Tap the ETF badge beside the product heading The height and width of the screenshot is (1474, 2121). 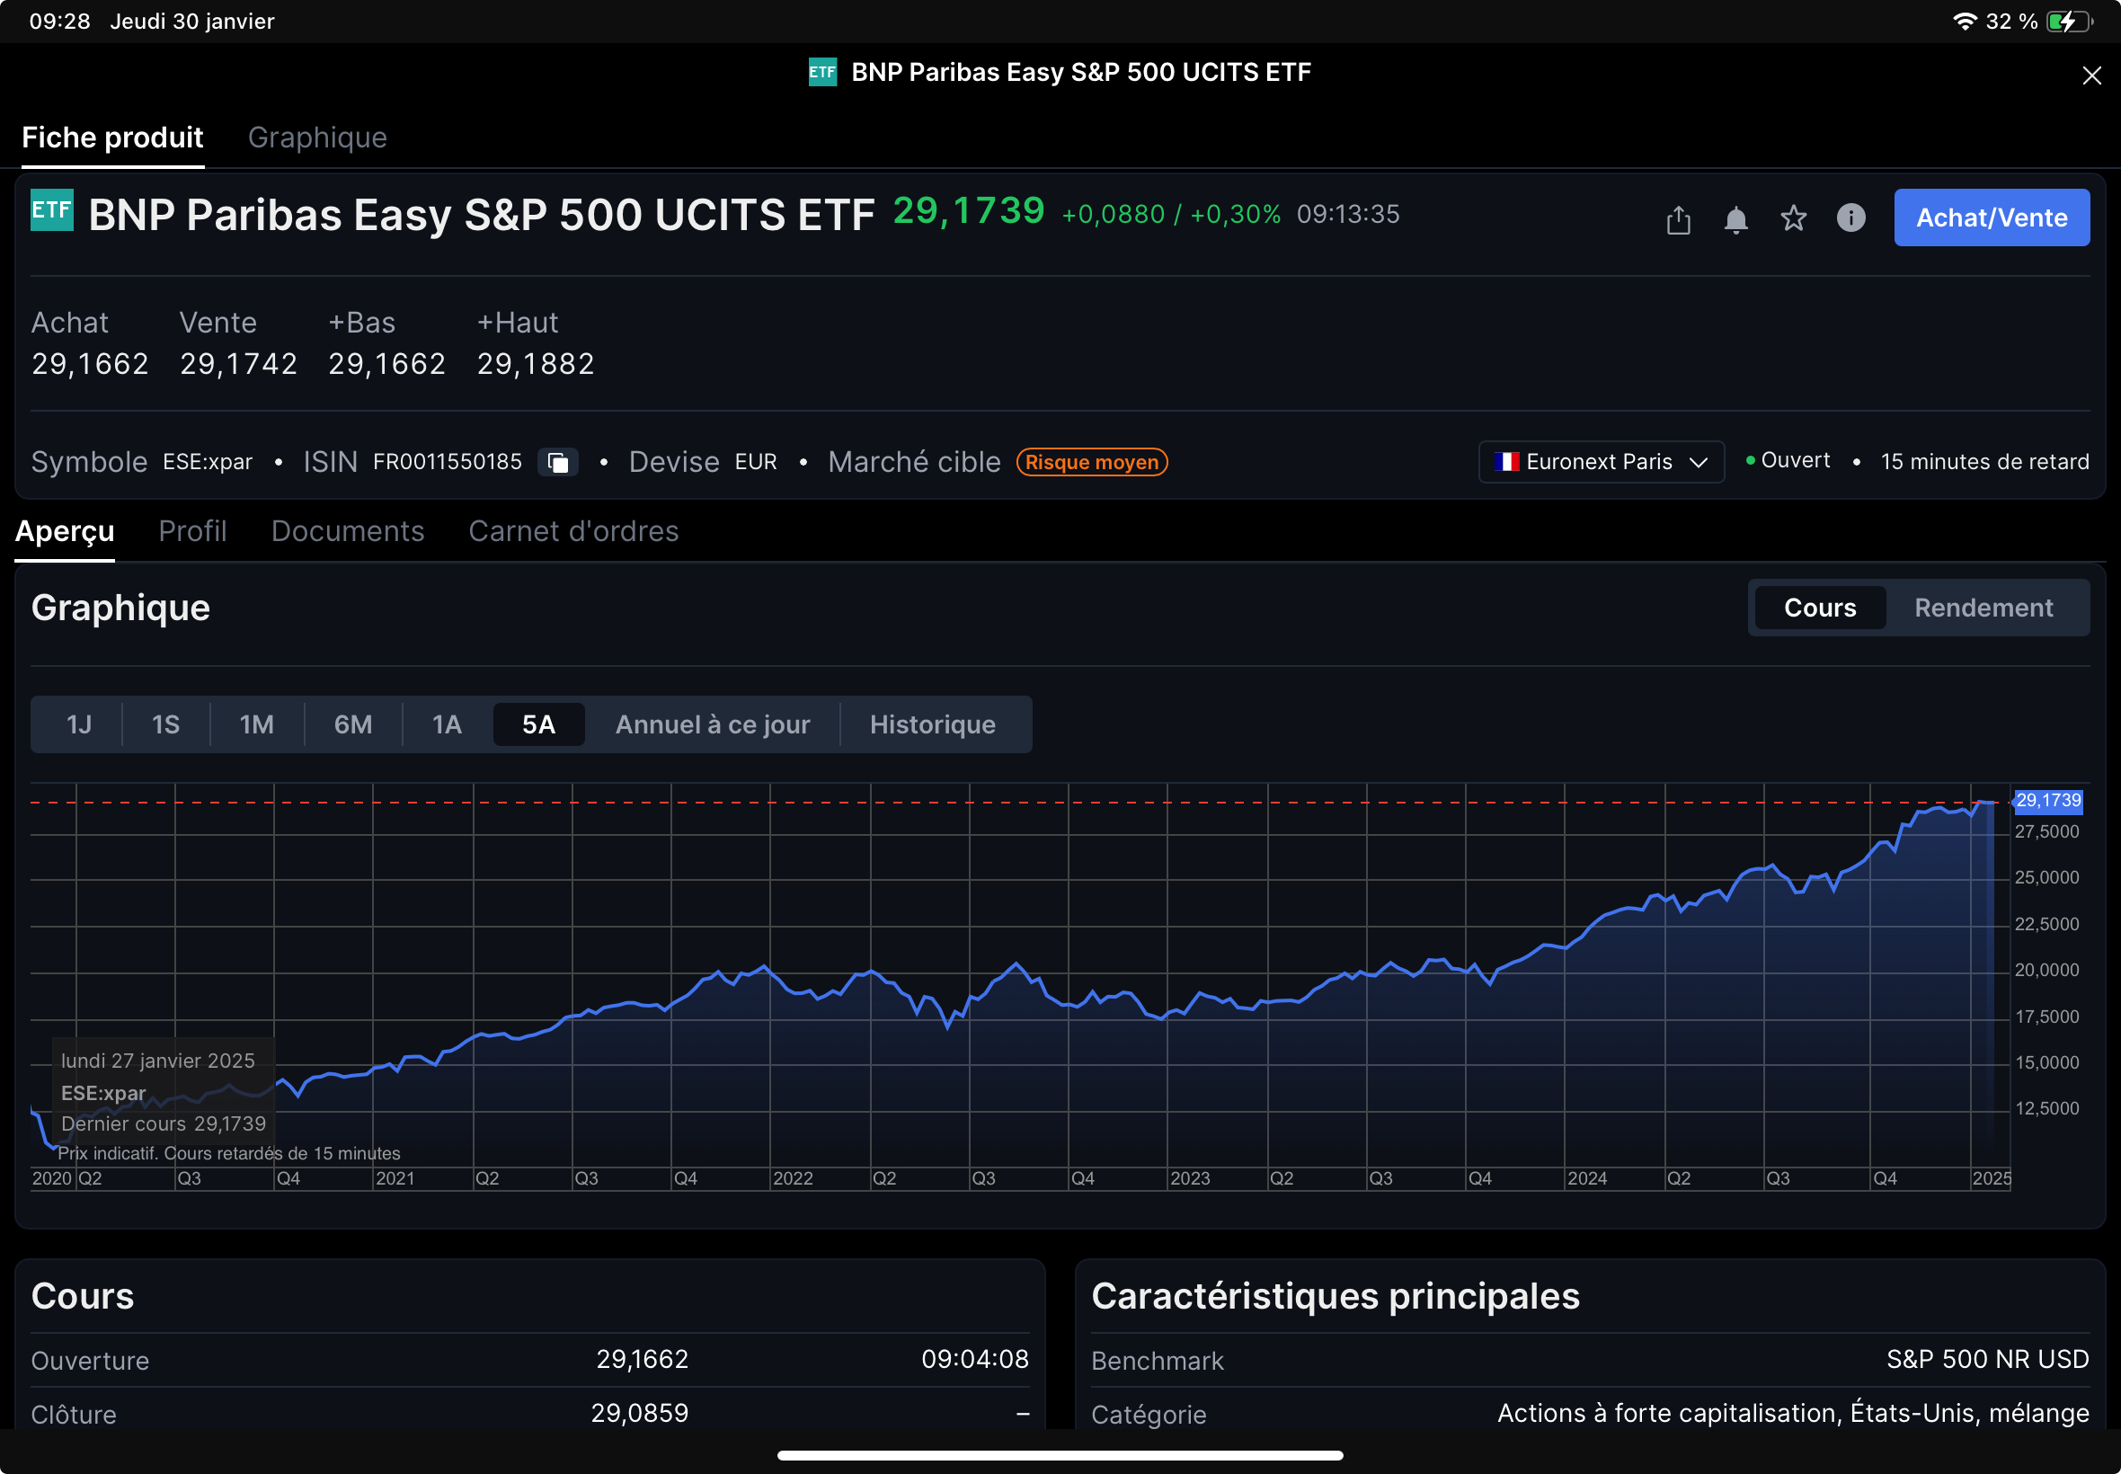[52, 210]
